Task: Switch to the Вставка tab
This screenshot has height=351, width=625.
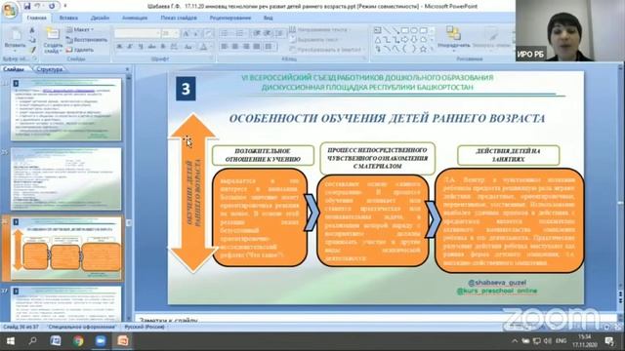Action: (68, 18)
